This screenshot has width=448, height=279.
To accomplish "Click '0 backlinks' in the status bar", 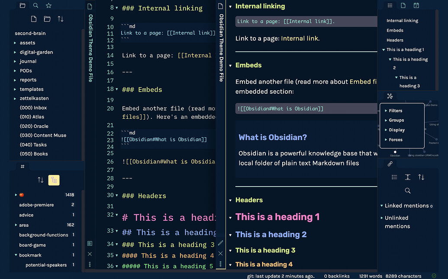I will click(x=337, y=276).
